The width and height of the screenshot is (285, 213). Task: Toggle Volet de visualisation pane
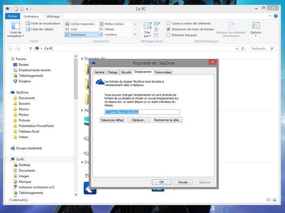tap(43, 23)
